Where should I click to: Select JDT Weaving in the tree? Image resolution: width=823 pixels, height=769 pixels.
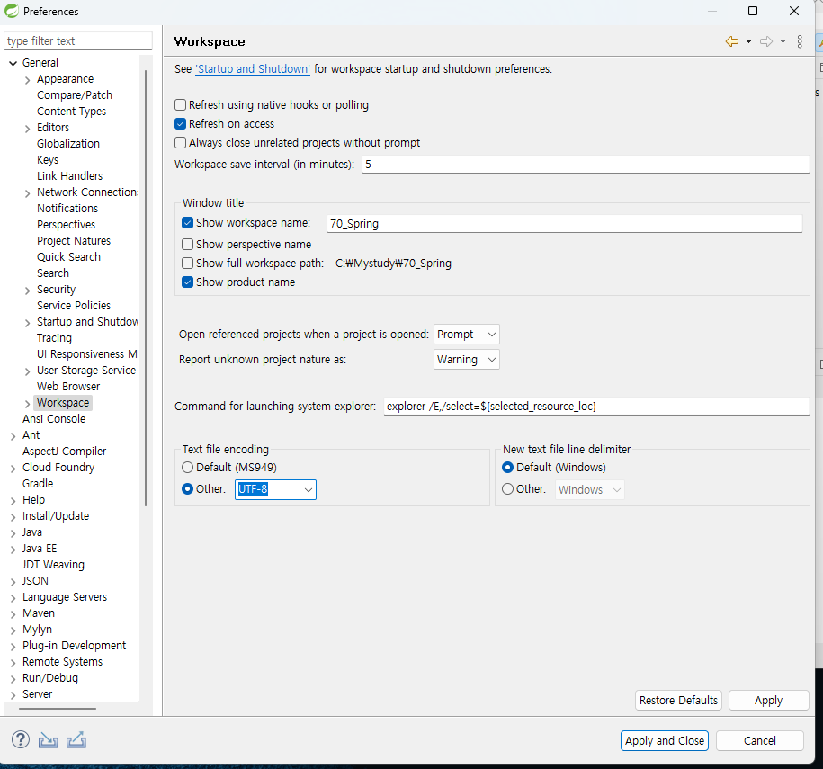tap(54, 565)
